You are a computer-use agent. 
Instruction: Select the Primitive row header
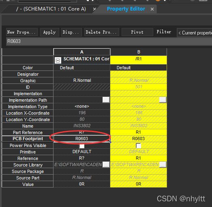point(28,152)
